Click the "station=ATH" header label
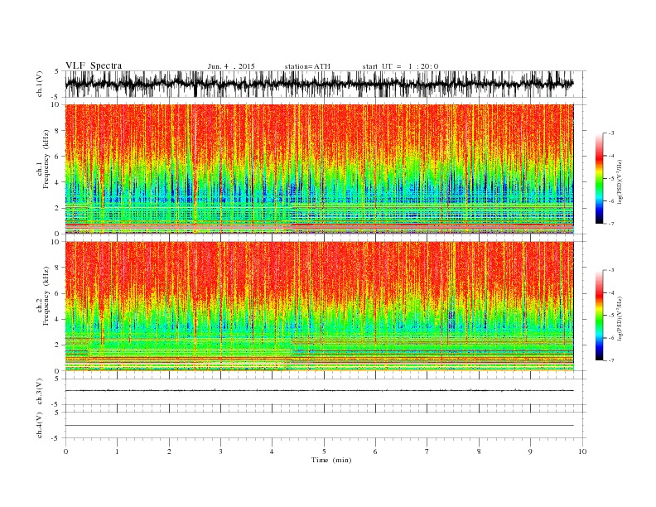This screenshot has height=507, width=656. point(307,66)
